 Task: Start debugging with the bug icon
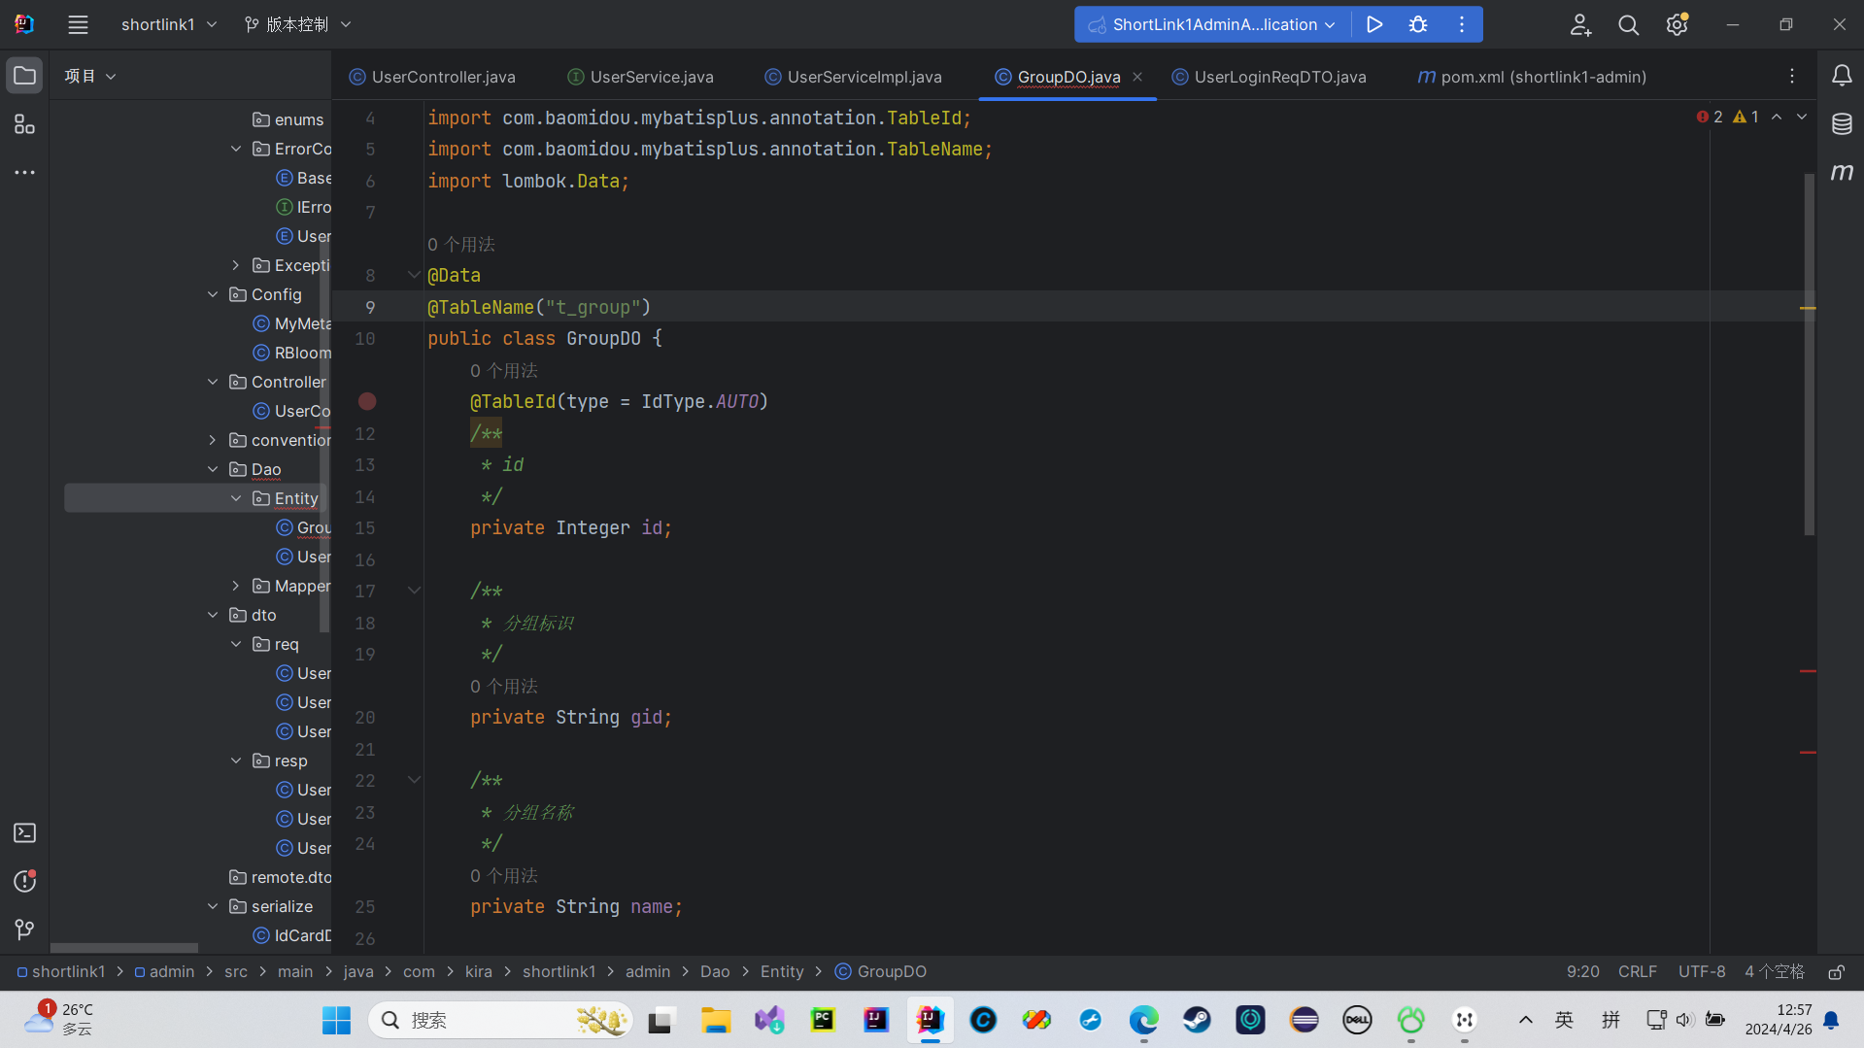click(1417, 24)
